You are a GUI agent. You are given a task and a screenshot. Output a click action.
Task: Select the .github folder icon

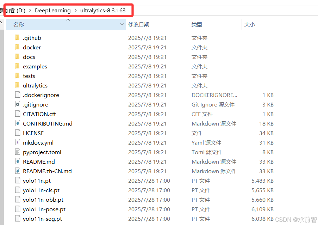click(x=18, y=38)
